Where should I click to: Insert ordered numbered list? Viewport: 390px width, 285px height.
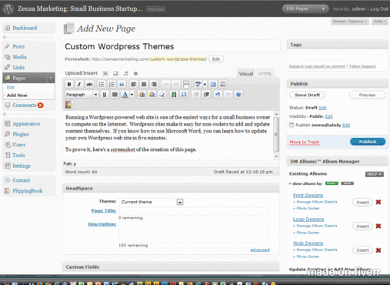point(112,84)
